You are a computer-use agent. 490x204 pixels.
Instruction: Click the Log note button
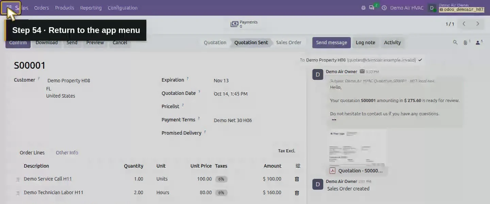pyautogui.click(x=365, y=42)
